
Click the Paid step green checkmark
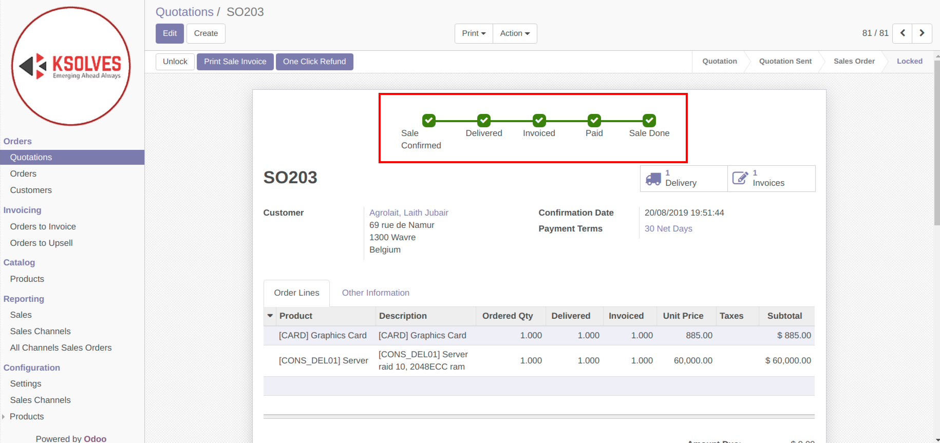coord(594,121)
